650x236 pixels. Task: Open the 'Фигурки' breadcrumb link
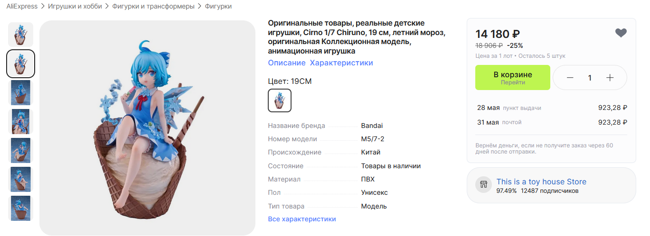point(218,7)
